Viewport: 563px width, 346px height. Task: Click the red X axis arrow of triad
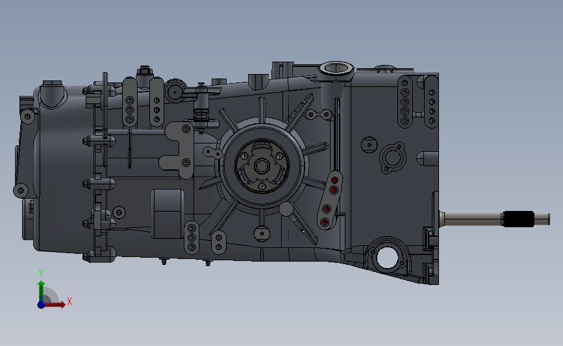click(x=54, y=304)
